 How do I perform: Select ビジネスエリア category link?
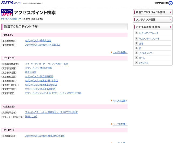(145, 53)
